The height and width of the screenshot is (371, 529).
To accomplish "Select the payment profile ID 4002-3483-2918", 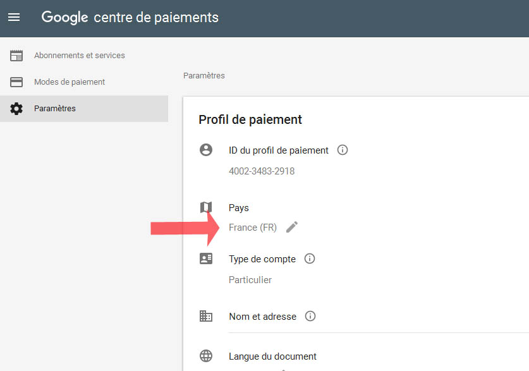I will click(x=262, y=171).
